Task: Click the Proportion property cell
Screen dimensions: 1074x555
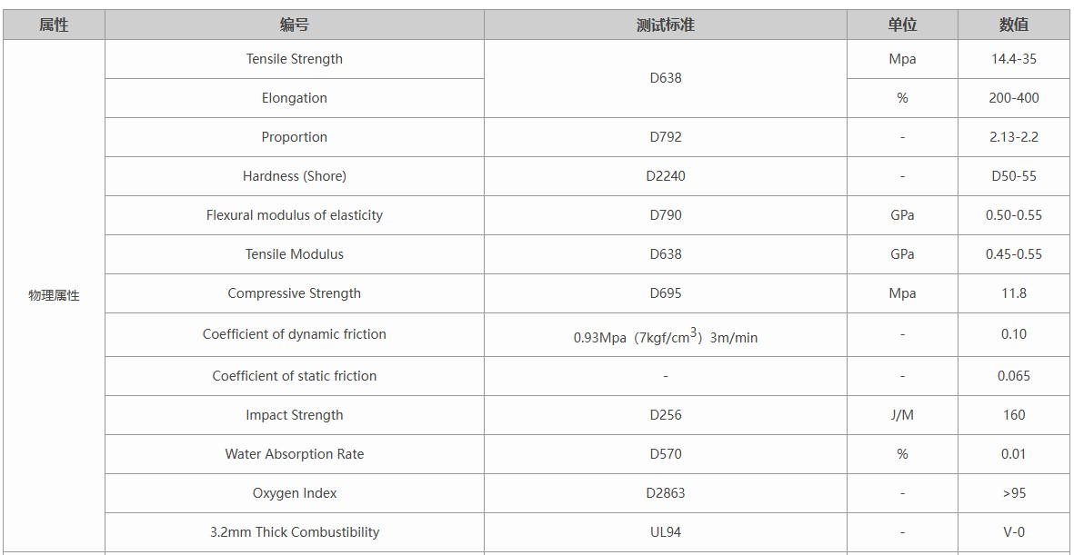Action: 294,137
